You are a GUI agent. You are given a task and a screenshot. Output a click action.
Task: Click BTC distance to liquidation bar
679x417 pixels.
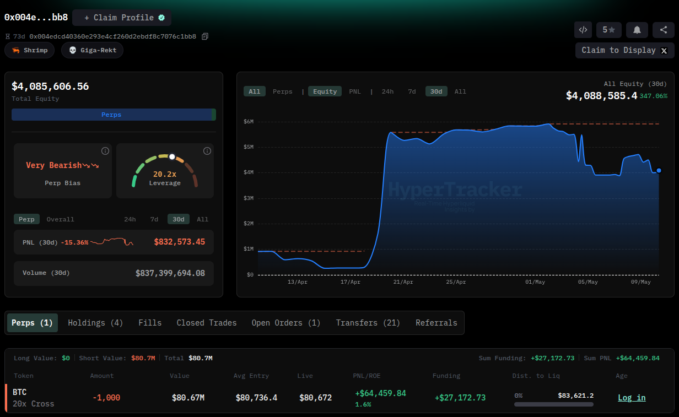click(554, 404)
